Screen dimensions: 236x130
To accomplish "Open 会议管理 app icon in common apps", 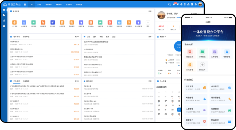I will pyautogui.click(x=24, y=23).
